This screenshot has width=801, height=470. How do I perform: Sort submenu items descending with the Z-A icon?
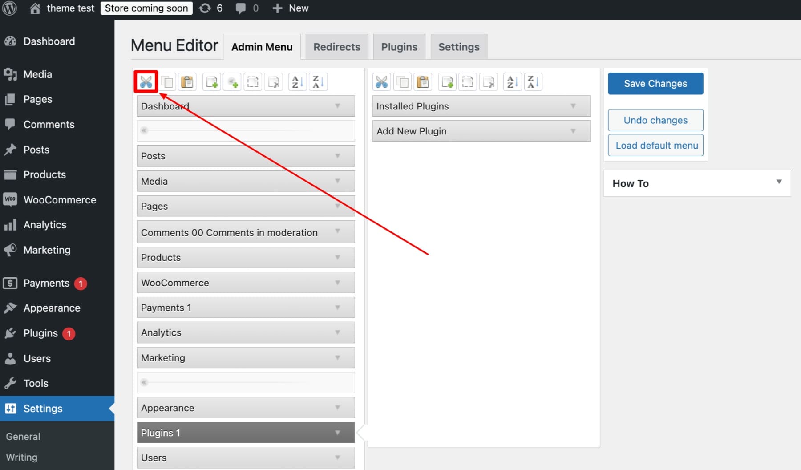pyautogui.click(x=533, y=82)
